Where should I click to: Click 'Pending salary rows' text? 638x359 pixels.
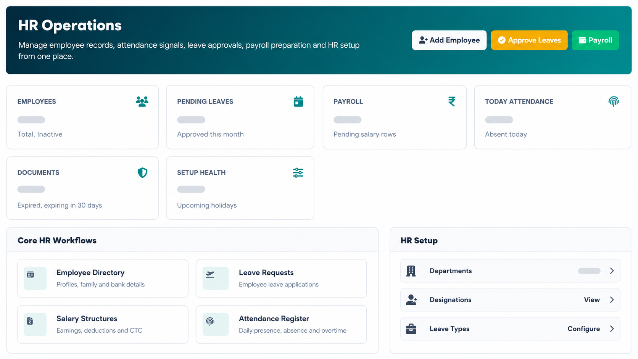[365, 134]
